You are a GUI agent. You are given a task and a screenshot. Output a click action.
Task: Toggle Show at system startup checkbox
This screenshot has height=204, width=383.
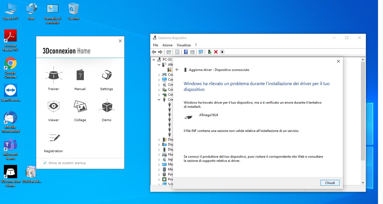click(45, 163)
